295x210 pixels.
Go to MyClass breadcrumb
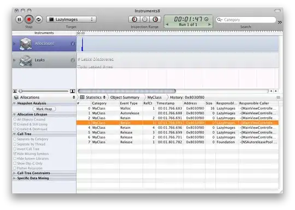coord(154,97)
